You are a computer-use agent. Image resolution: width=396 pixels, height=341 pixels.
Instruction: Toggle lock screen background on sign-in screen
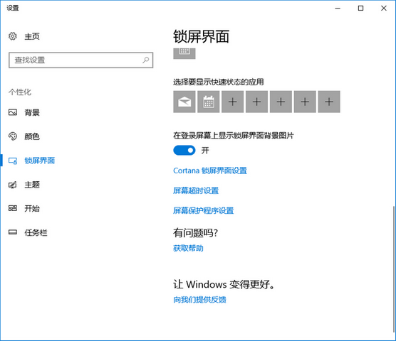[184, 151]
